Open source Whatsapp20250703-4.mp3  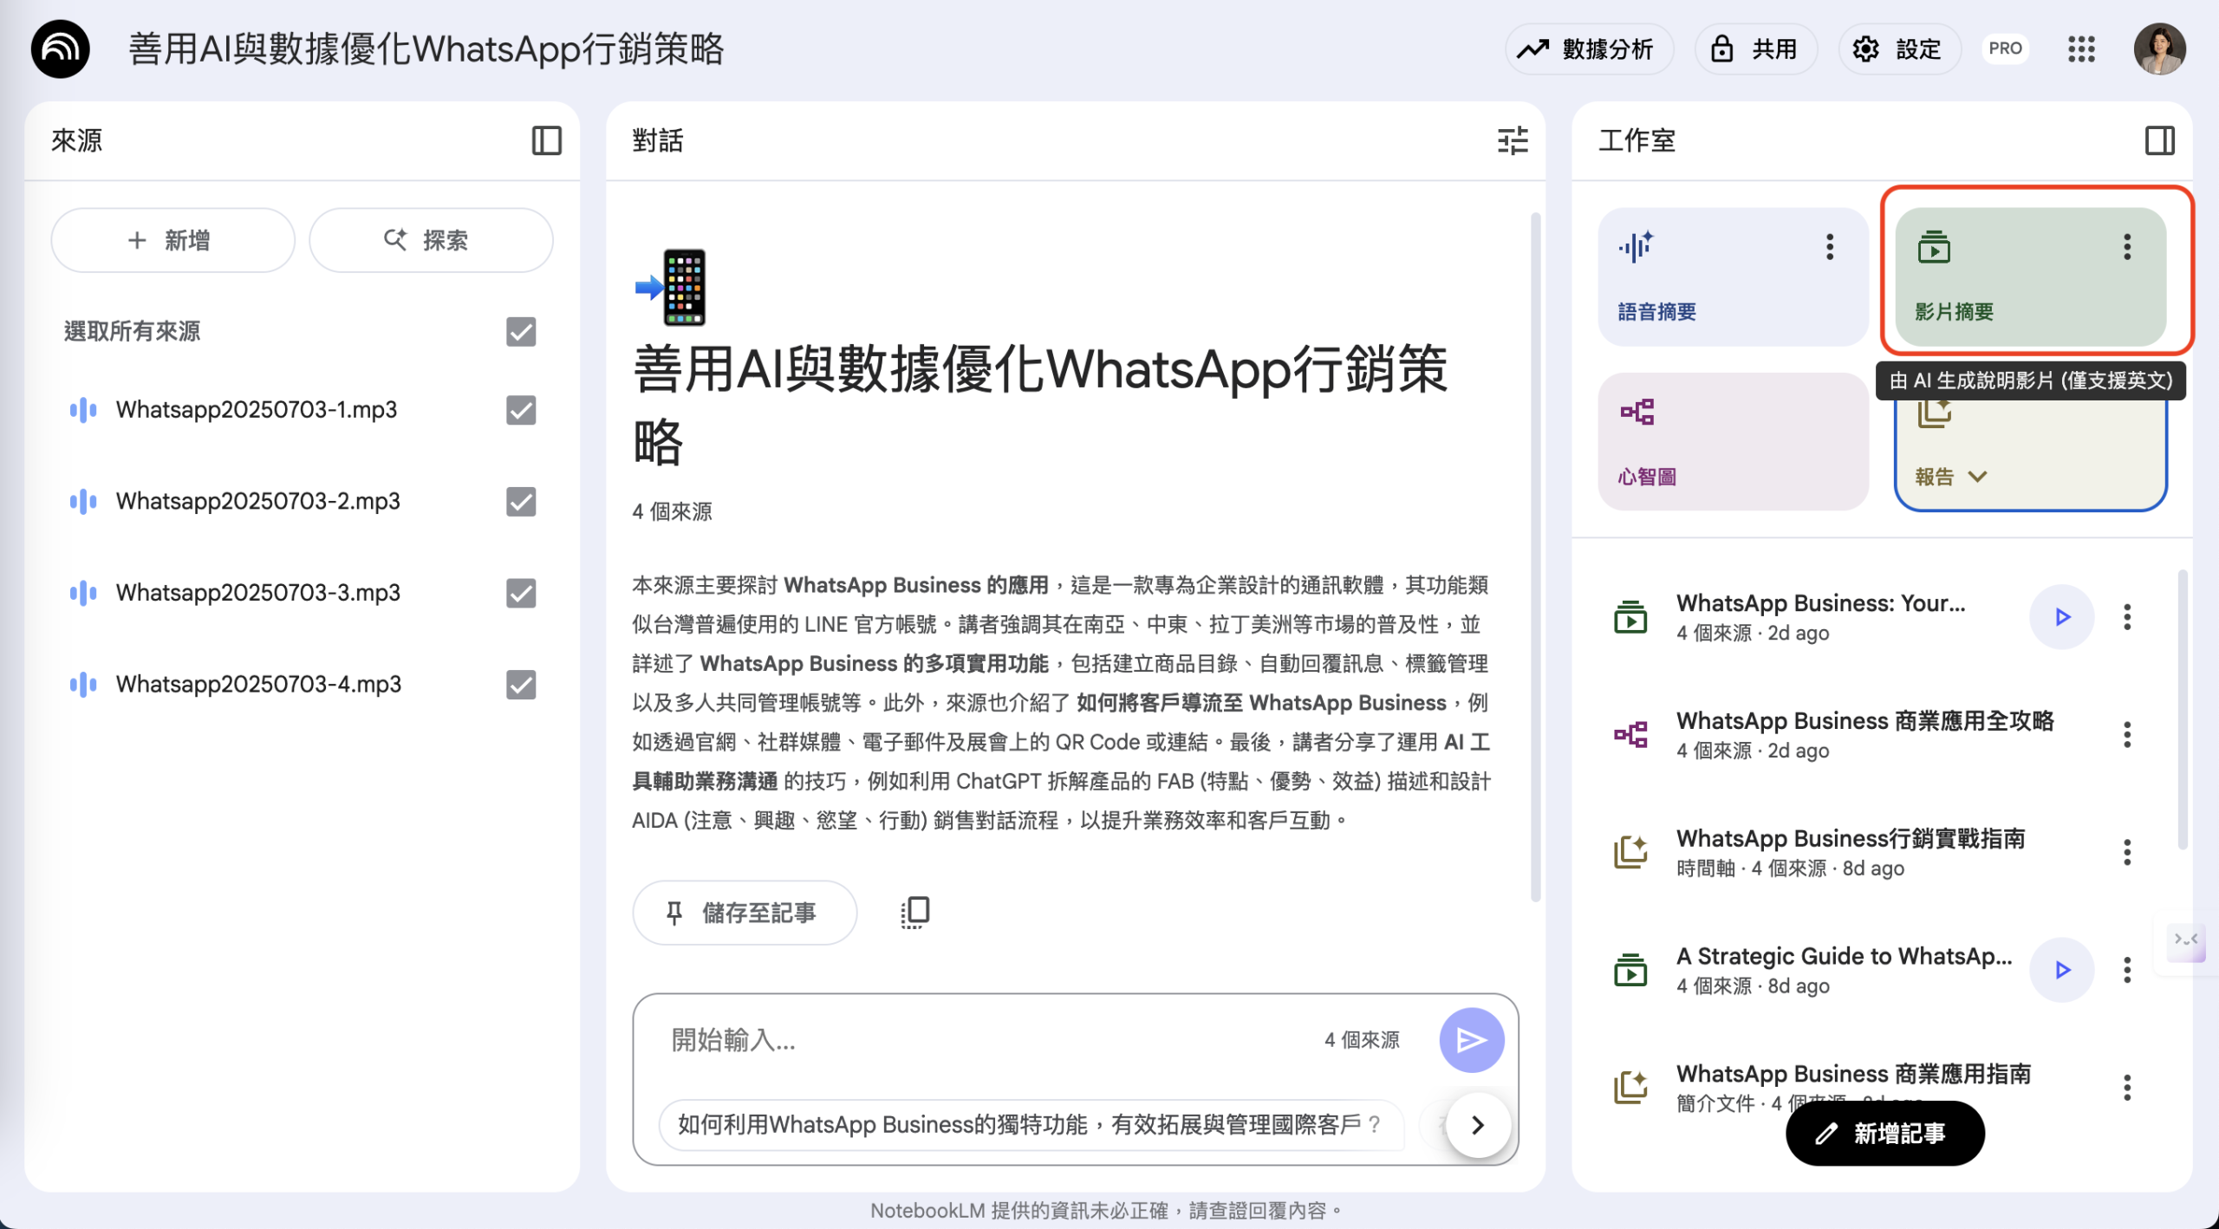tap(259, 685)
